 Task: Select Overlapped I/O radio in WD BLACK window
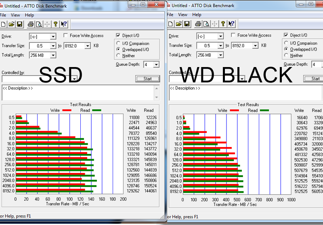tap(286, 49)
